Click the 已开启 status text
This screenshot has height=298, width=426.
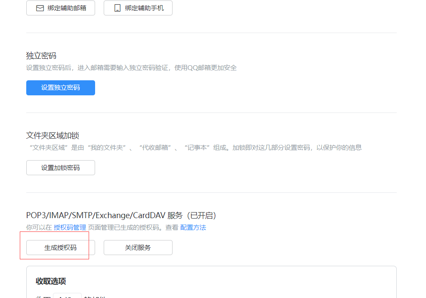tap(202, 215)
